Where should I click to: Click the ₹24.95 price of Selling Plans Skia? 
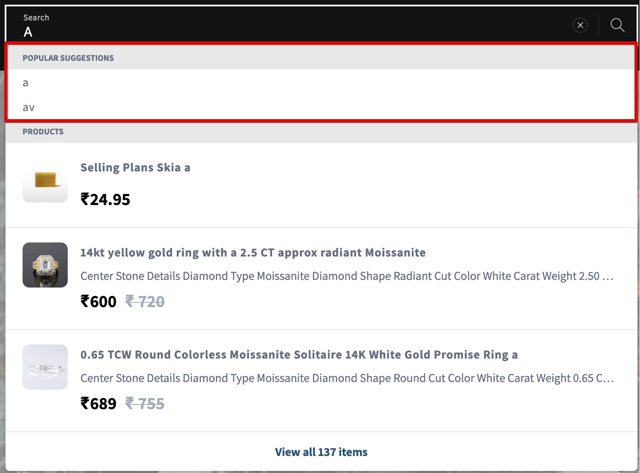click(x=105, y=199)
